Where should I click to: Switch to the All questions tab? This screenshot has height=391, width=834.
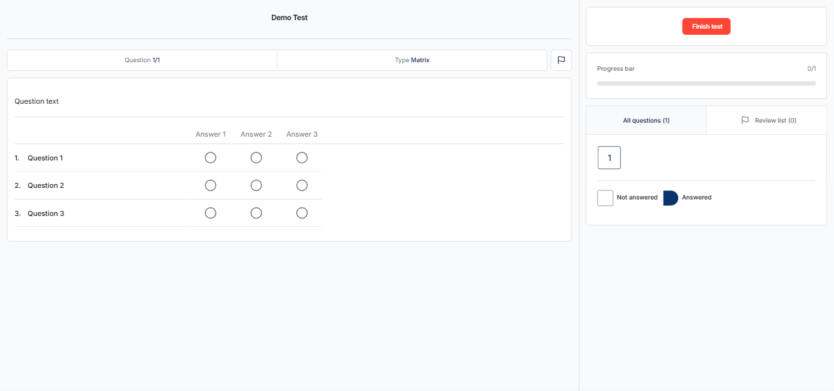pos(646,120)
